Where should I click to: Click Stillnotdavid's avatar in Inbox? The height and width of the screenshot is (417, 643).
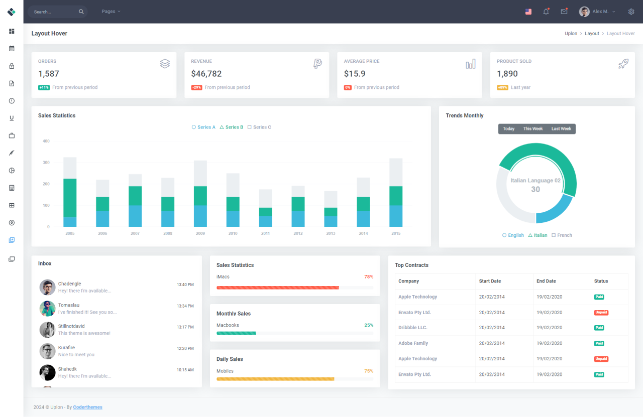[x=47, y=330]
